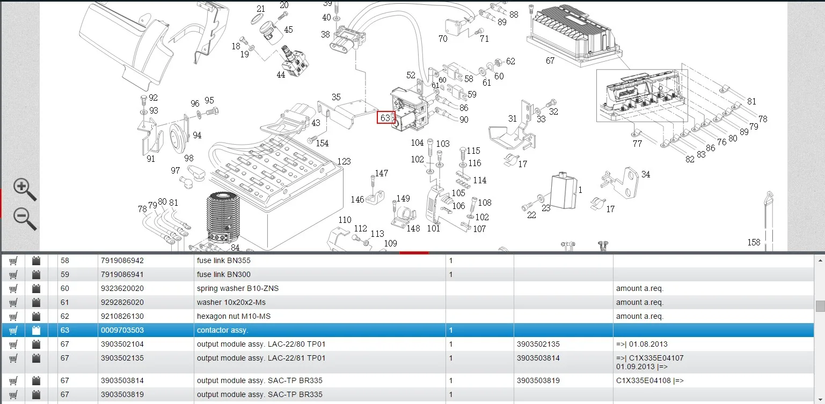This screenshot has height=404, width=825.
Task: Click 'contactor assy.' description
Action: (222, 330)
